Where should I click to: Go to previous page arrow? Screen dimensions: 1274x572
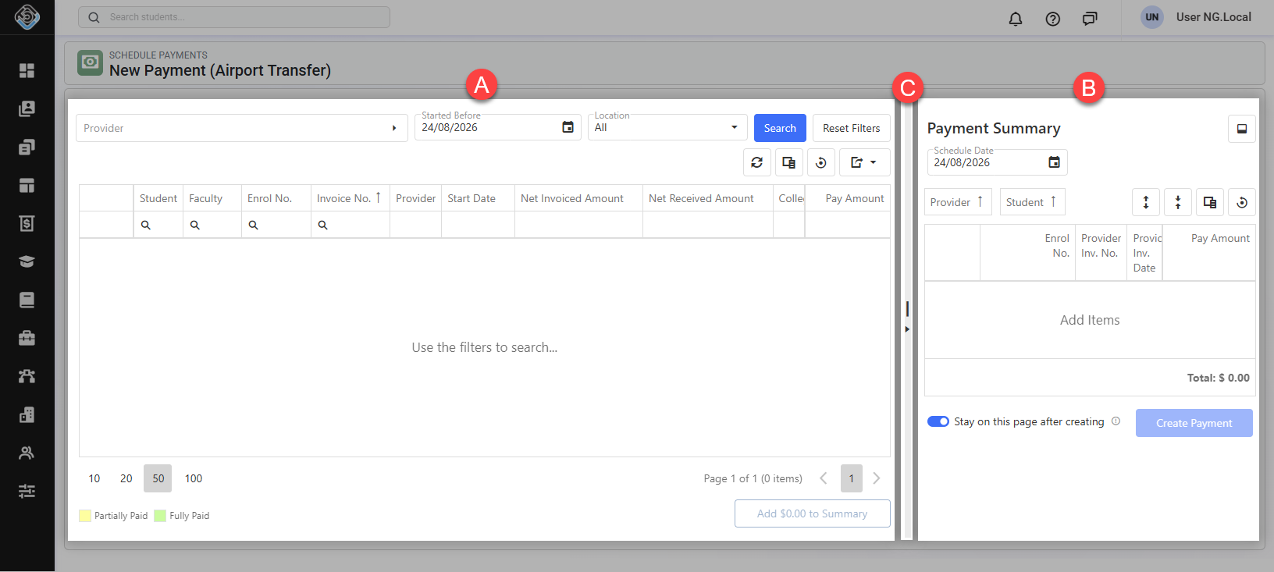click(x=824, y=478)
